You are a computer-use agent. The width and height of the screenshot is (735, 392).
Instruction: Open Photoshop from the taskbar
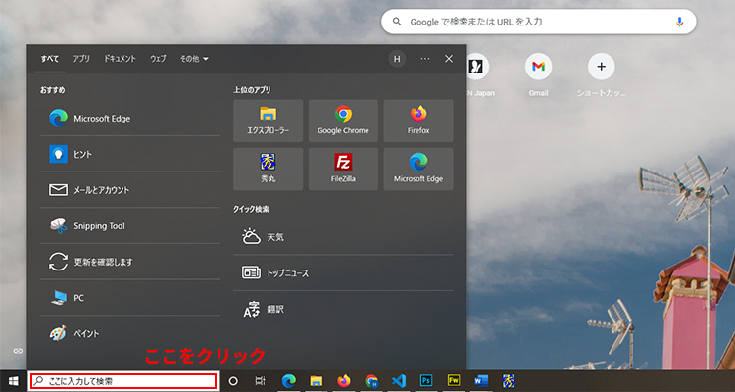click(426, 380)
